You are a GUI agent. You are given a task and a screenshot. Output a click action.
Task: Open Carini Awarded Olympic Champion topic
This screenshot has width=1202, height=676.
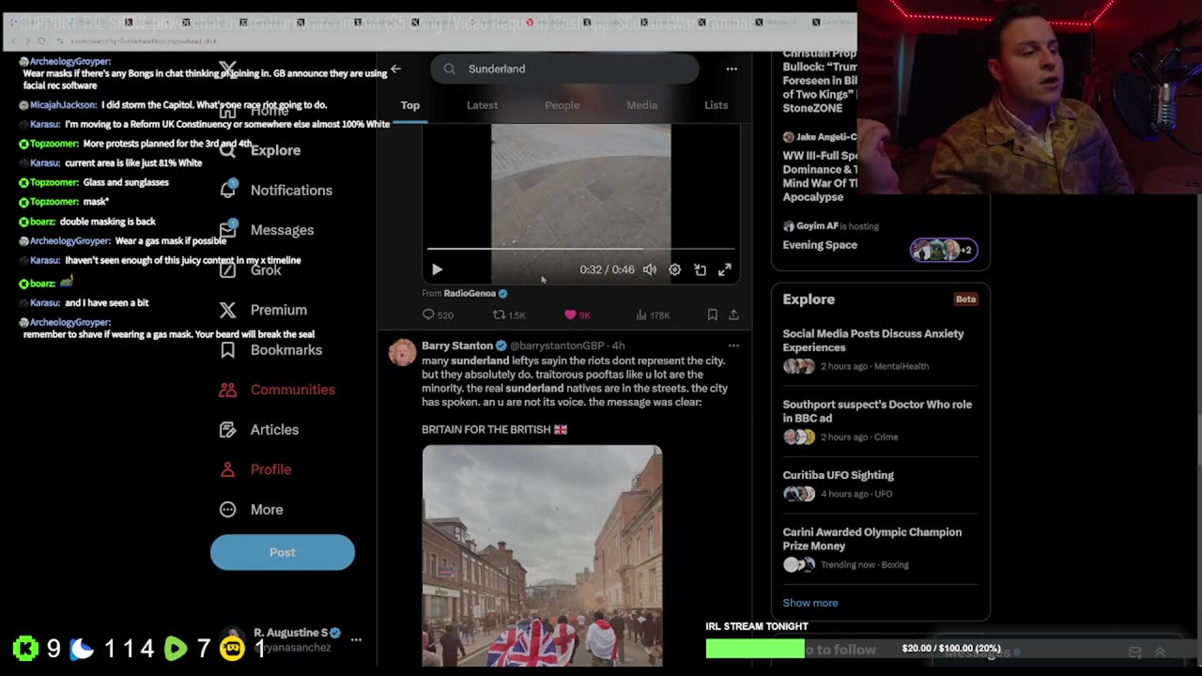pos(880,547)
